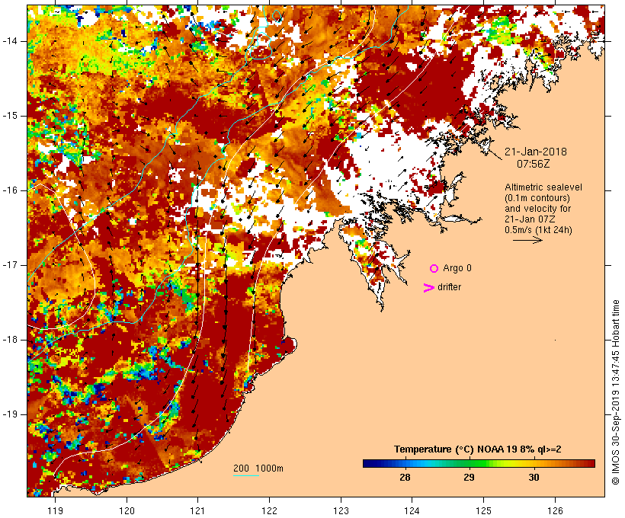Screen dimensions: 625x518
Task: Click the longitude label 120
Action: pos(127,510)
